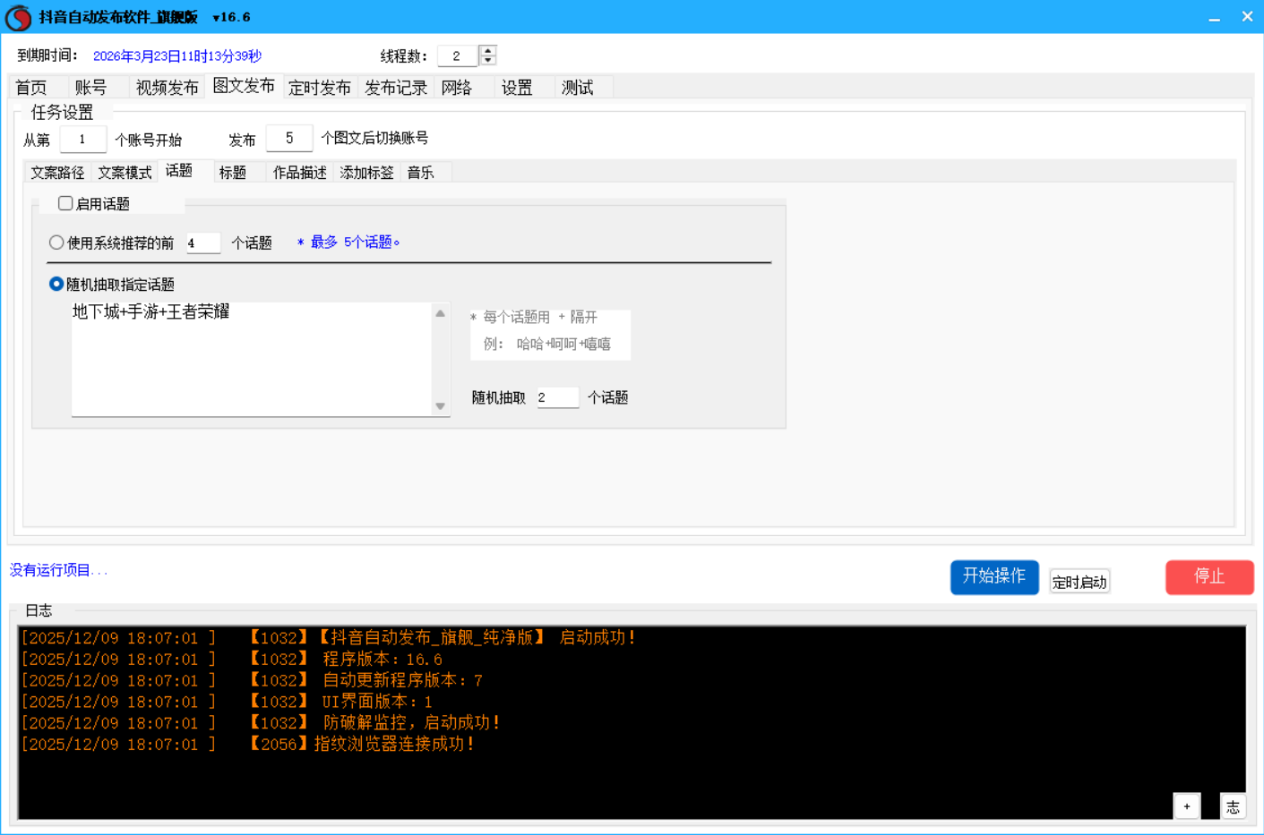
Task: Click the 定时启动 button
Action: pos(1079,582)
